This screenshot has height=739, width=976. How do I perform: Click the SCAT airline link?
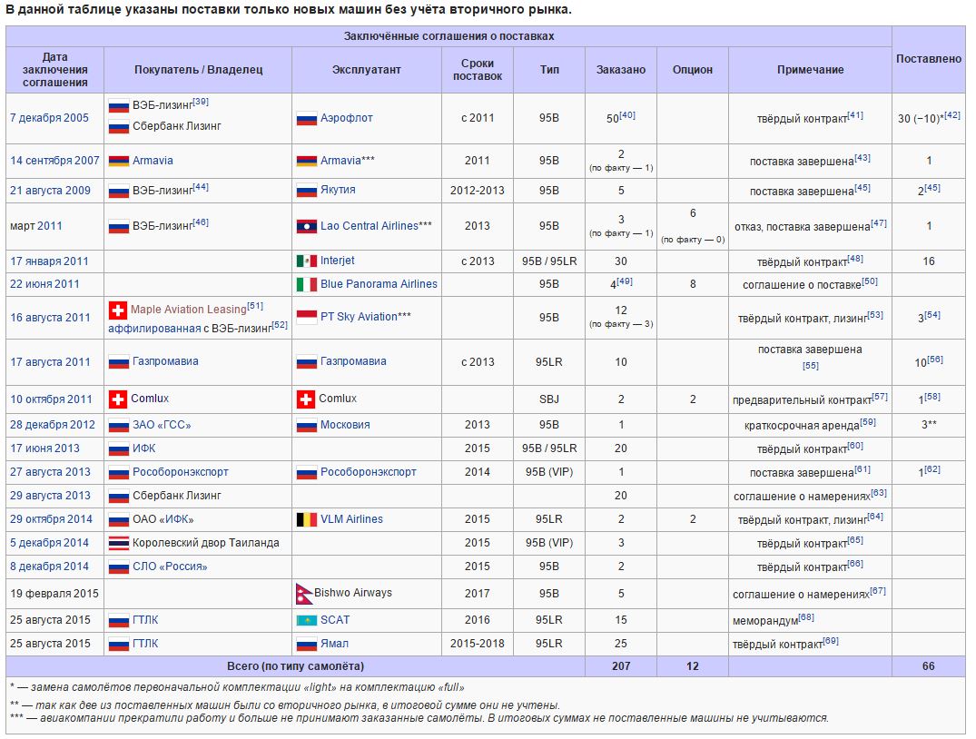point(335,619)
